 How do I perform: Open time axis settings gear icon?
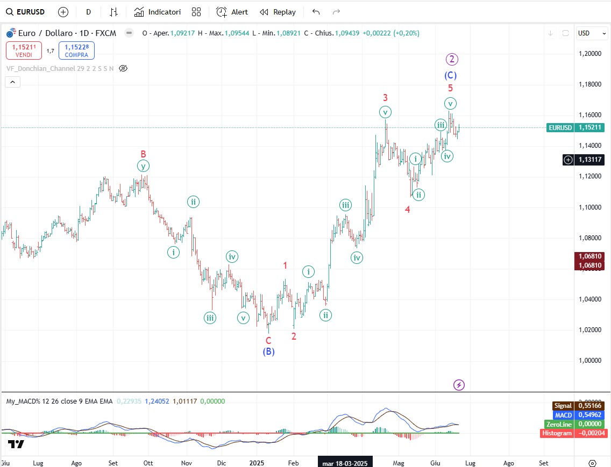592,463
